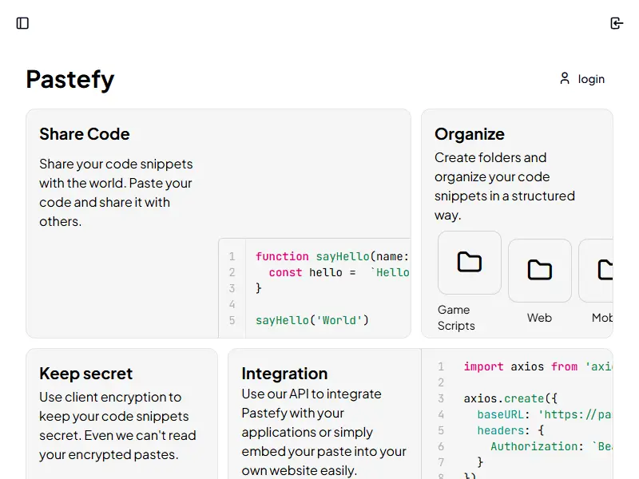Click code line "import axios from"
This screenshot has width=639, height=479.
521,366
